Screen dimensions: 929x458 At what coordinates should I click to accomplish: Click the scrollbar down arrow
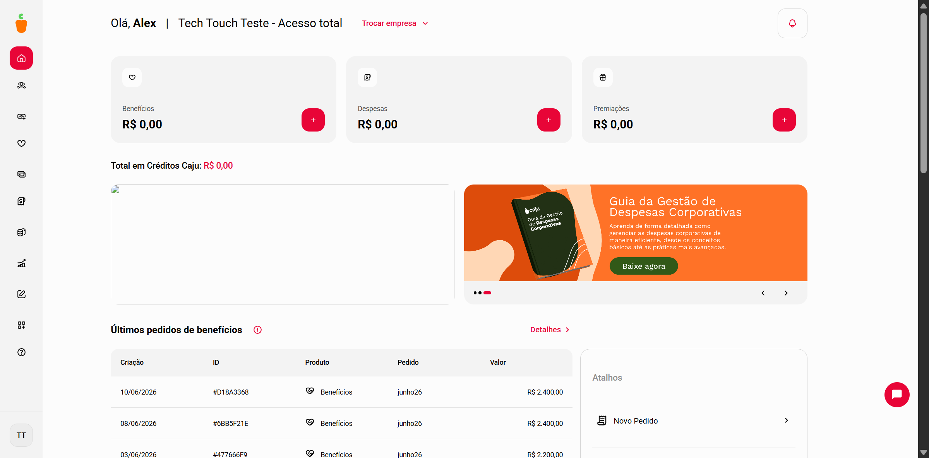[x=924, y=453]
